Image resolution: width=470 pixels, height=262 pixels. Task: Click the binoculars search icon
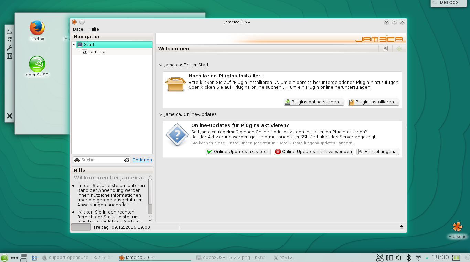[77, 160]
